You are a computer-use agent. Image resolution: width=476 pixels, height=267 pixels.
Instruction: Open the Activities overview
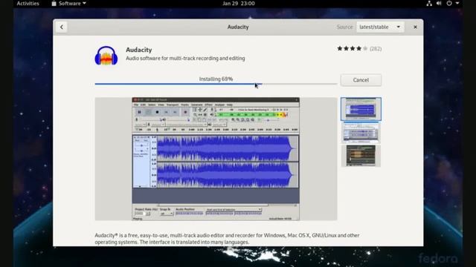[28, 3]
